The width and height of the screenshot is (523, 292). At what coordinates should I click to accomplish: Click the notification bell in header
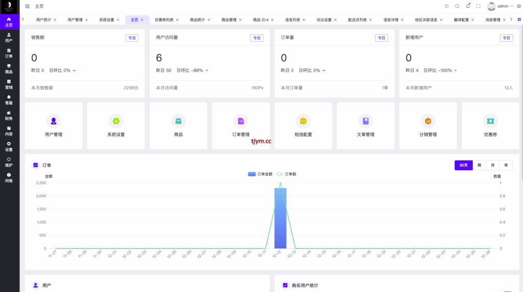467,6
